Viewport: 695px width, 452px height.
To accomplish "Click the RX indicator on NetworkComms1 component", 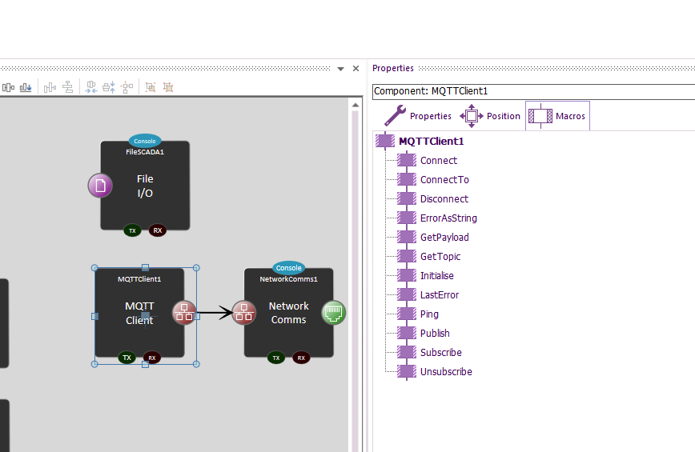I will click(x=301, y=358).
